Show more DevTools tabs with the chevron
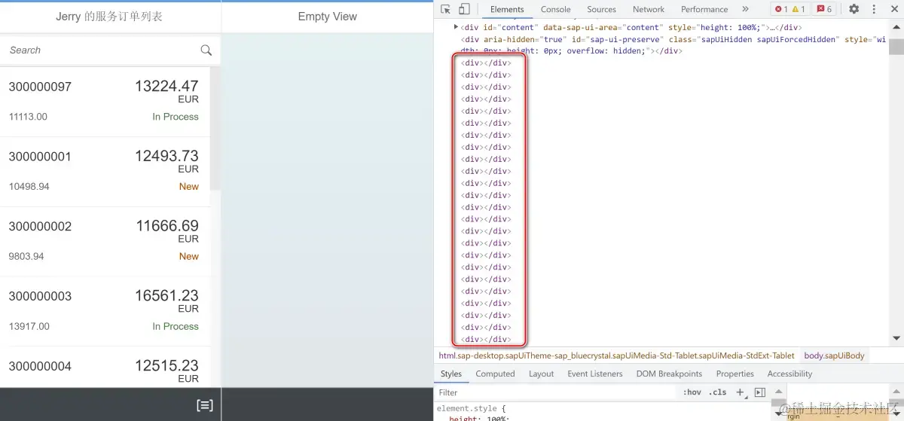Screen dimensions: 904x421 745,9
